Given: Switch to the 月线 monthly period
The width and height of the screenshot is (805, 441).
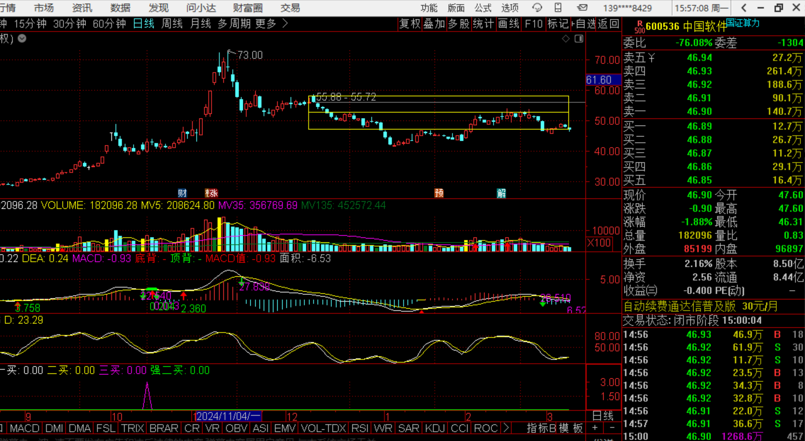Looking at the screenshot, I should [x=200, y=23].
